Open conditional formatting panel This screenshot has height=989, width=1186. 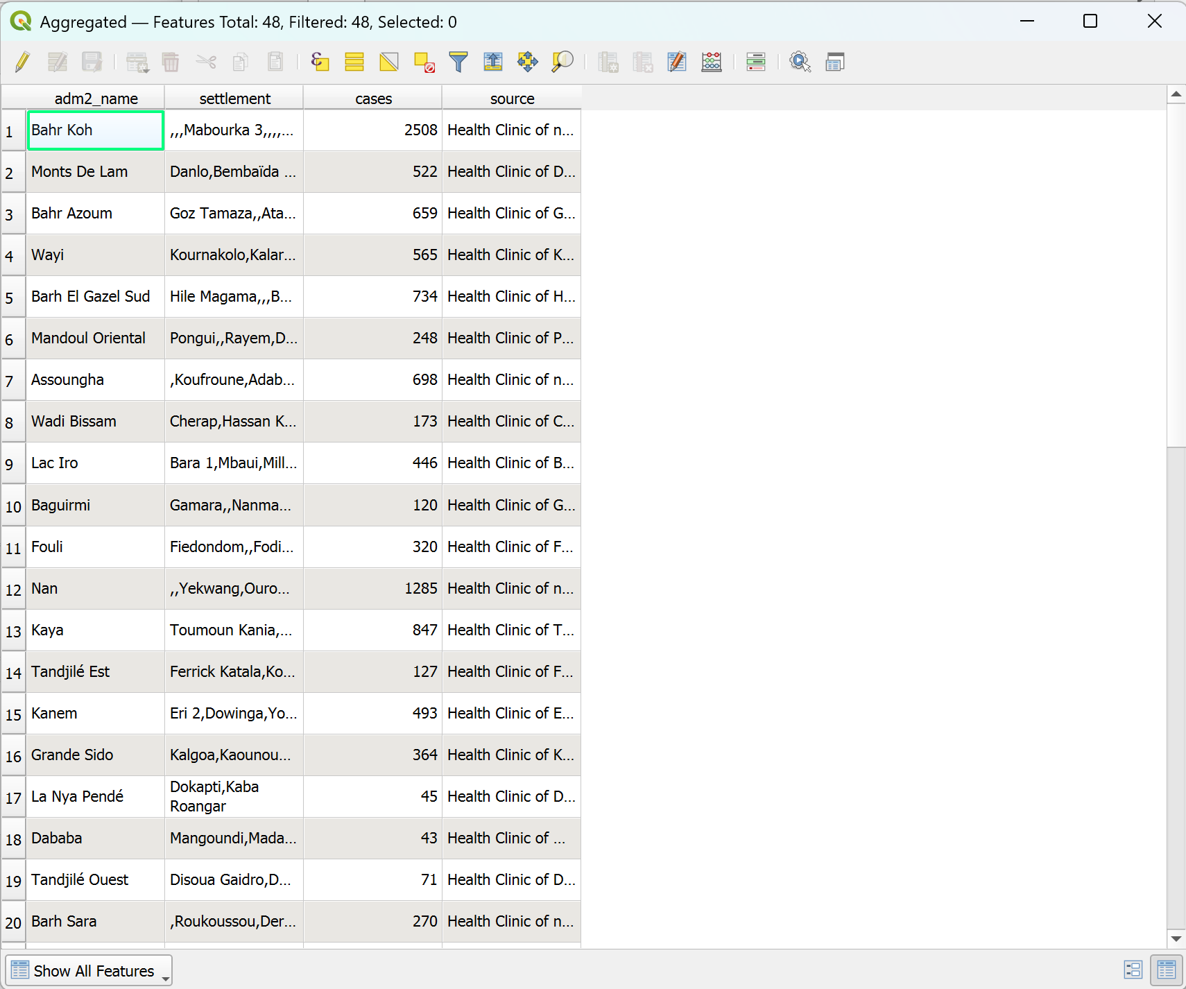click(x=756, y=62)
